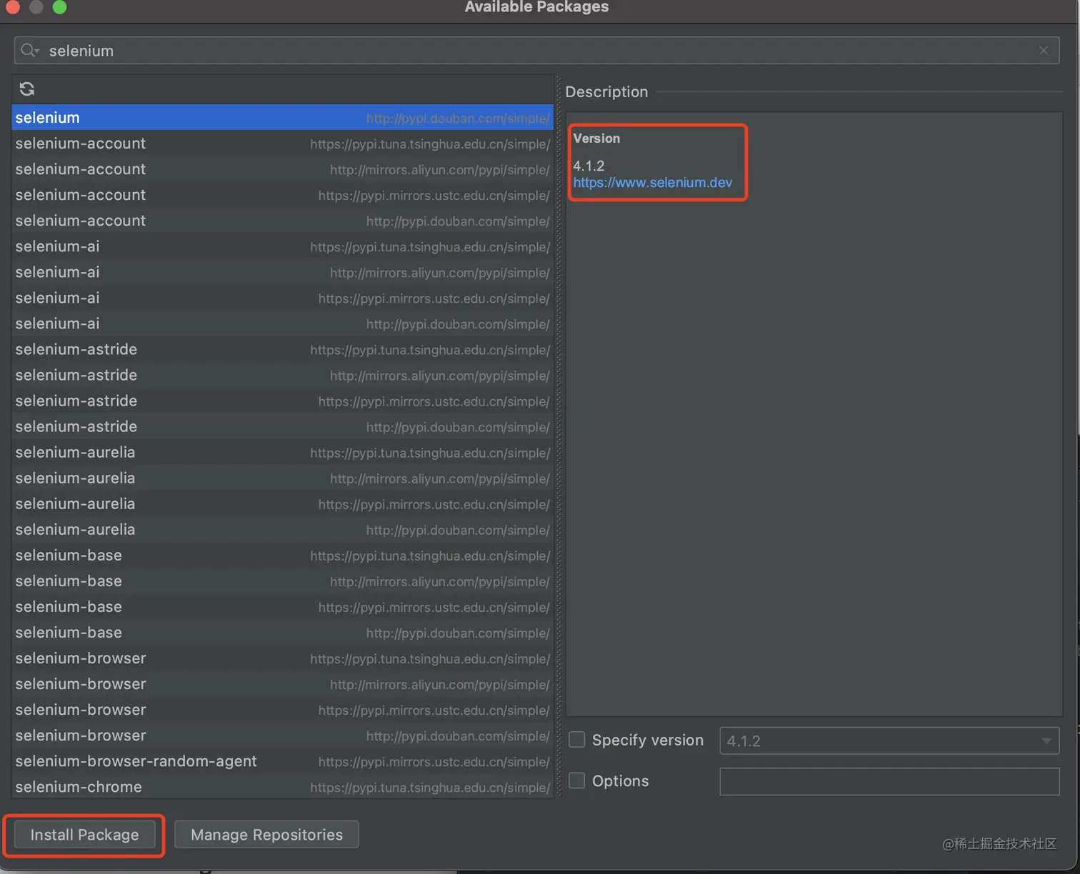1080x874 pixels.
Task: Select selenium-base from mirrors.aliyun.com
Action: point(282,581)
